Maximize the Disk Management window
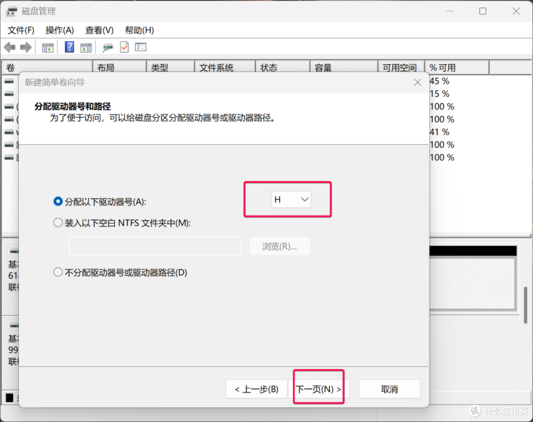The image size is (533, 422). (x=483, y=11)
